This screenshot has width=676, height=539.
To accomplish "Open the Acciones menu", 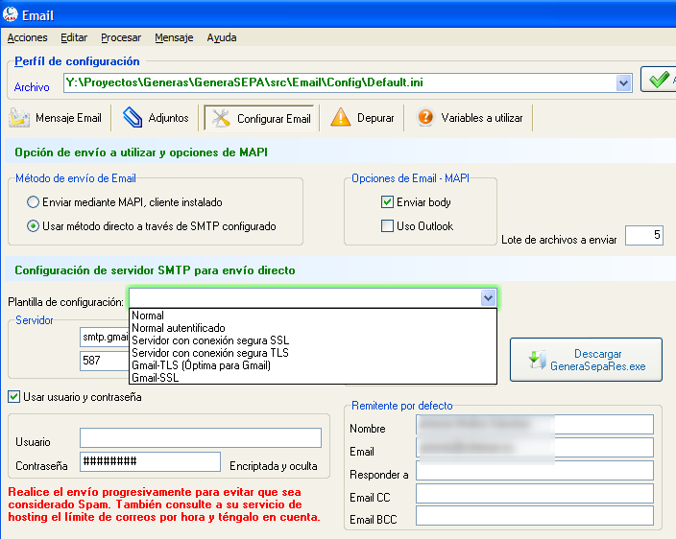I will point(27,38).
